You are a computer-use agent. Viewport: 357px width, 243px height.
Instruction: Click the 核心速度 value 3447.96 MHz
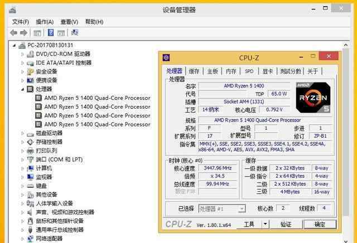click(218, 168)
